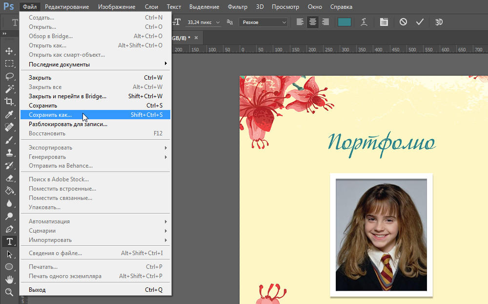Select the Move tool
Screen dimensions: 488x304
(9, 51)
